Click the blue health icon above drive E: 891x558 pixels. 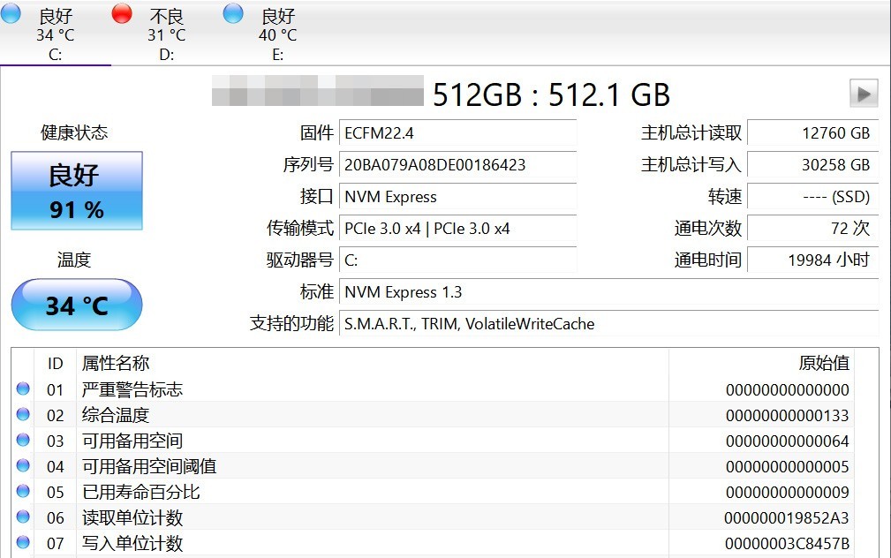pyautogui.click(x=232, y=13)
